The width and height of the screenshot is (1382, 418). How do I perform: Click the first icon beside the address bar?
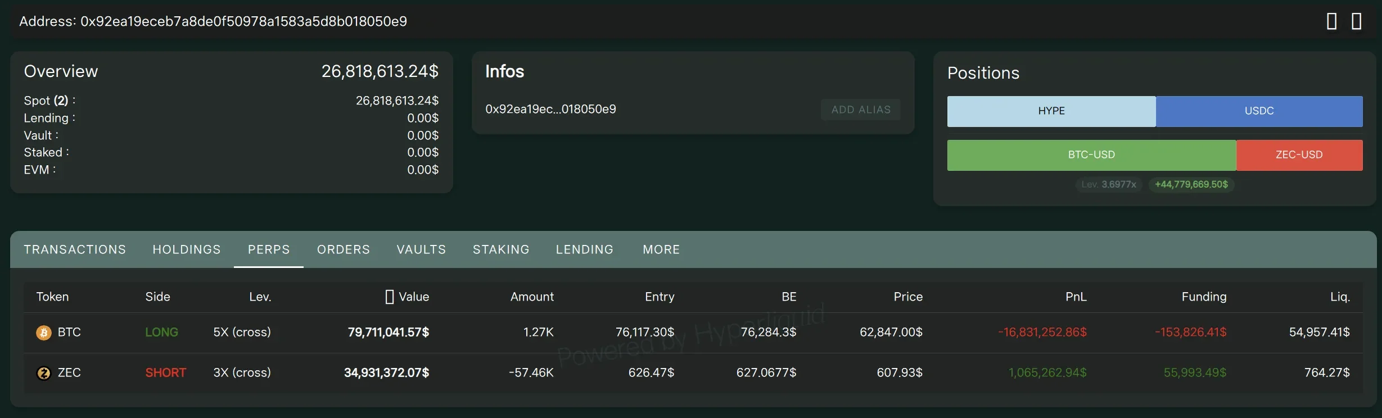pos(1332,21)
